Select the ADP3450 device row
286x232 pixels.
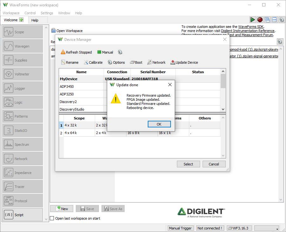coord(140,87)
